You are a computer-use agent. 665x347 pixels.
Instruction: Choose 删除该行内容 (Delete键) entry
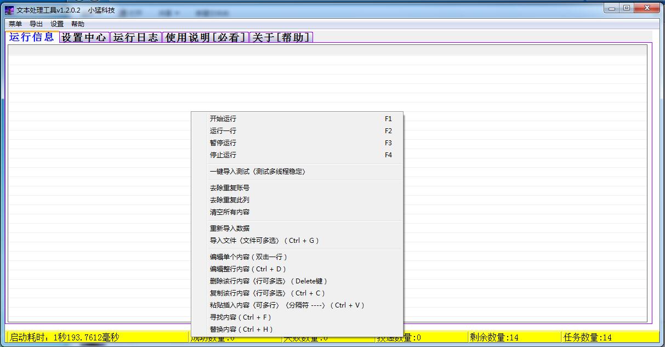coord(297,281)
